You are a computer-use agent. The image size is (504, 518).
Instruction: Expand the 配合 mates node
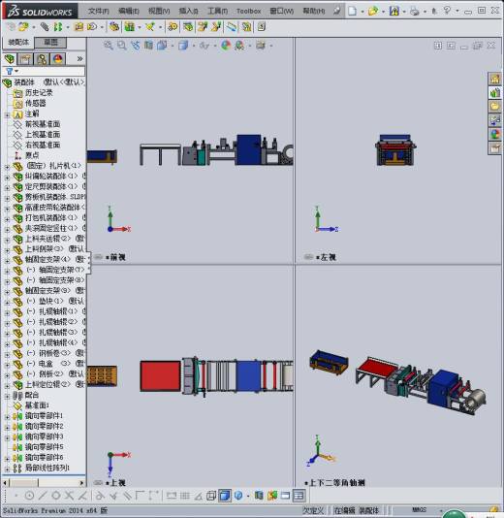(7, 397)
